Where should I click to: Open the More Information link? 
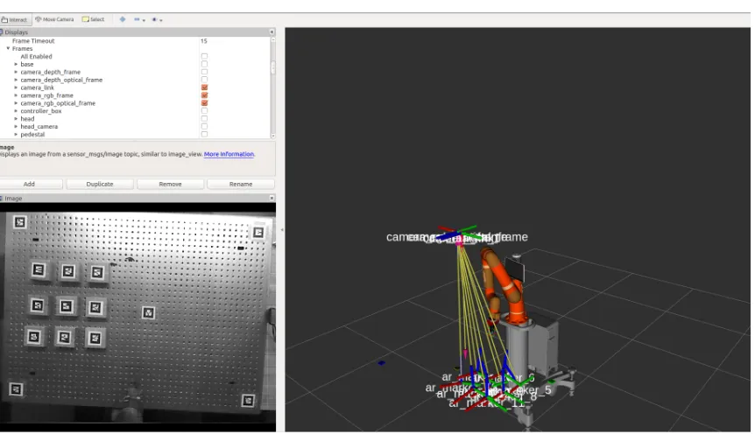[x=229, y=154]
